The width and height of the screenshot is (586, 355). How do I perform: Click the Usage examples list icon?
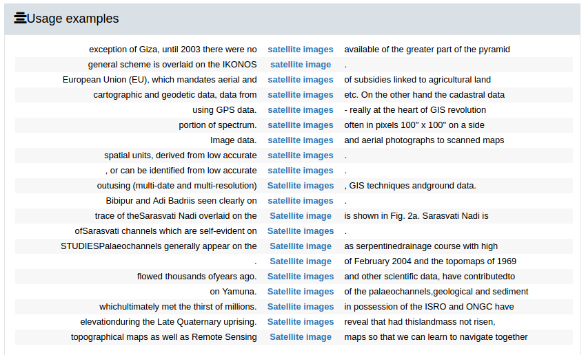click(x=20, y=19)
